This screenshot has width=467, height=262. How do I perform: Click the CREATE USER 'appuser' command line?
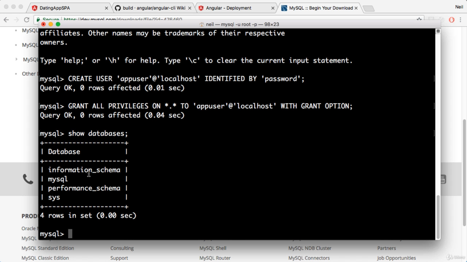172,79
